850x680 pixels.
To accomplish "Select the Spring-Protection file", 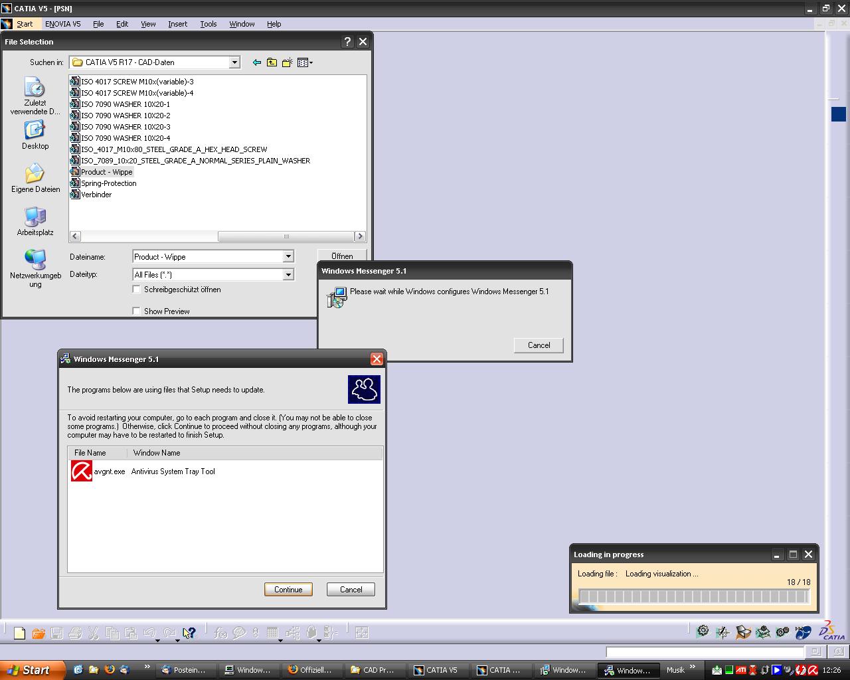I will (x=103, y=183).
